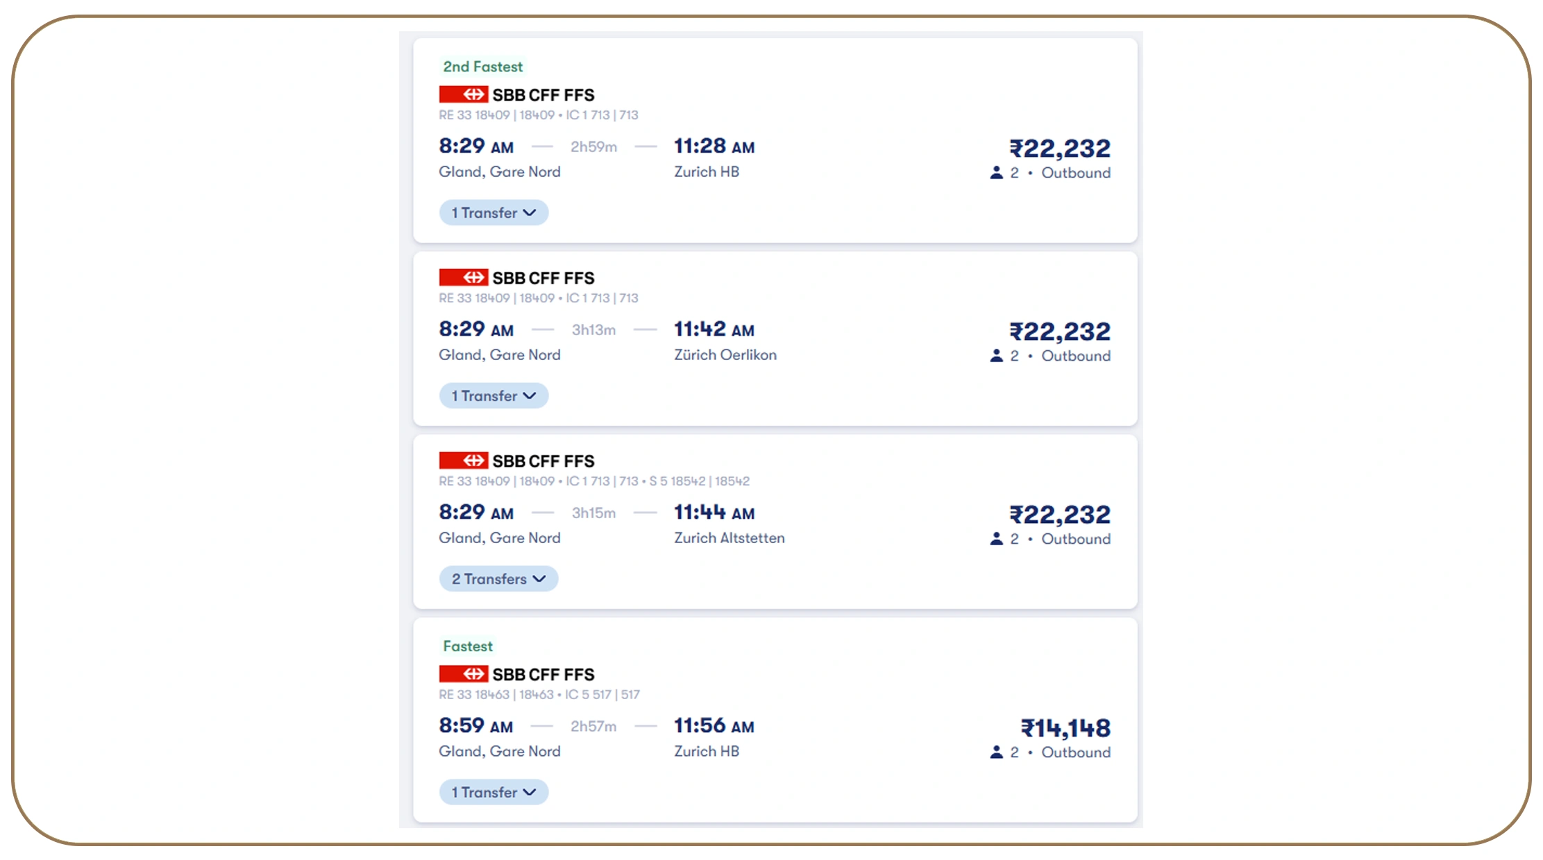1543x860 pixels.
Task: Click SBB logo on 2nd Fastest card
Action: coord(463,94)
